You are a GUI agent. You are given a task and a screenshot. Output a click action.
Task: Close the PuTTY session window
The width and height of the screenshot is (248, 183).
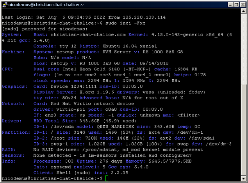(242, 4)
